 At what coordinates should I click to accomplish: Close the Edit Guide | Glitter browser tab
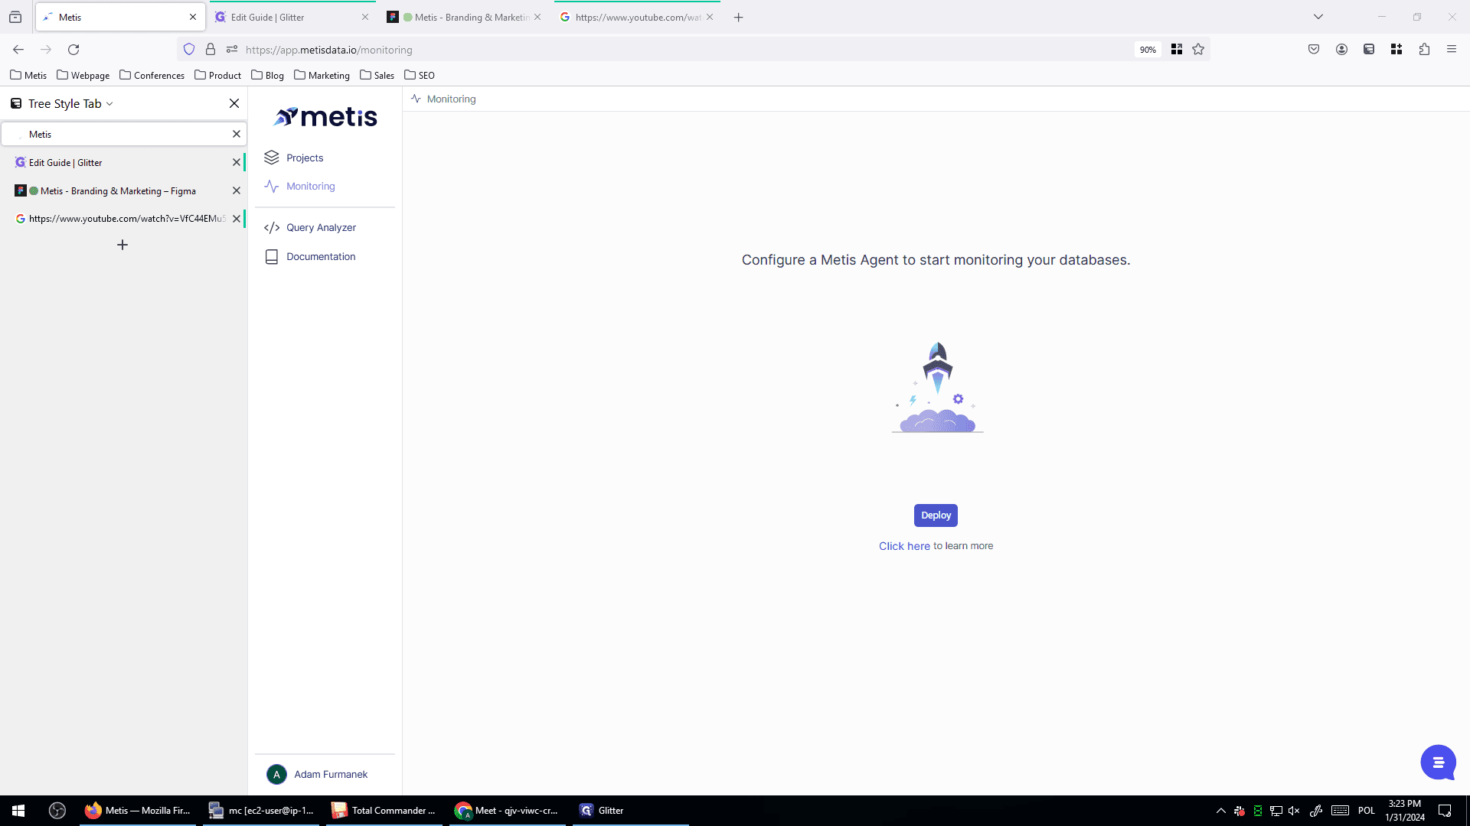[365, 18]
